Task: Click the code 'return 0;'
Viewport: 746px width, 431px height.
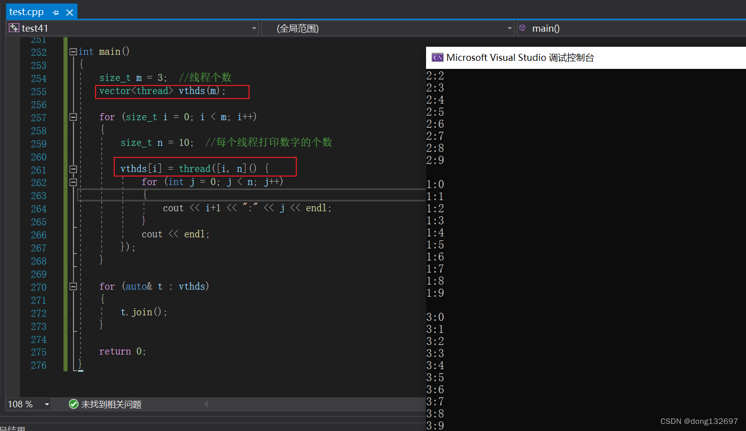Action: point(122,352)
